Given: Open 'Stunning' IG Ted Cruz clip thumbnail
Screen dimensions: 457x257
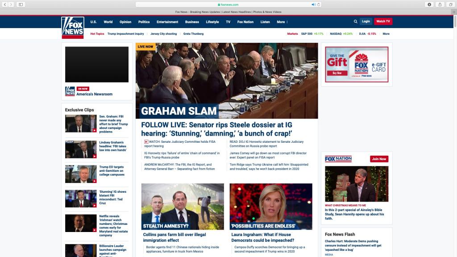Looking at the screenshot, I should (81, 199).
